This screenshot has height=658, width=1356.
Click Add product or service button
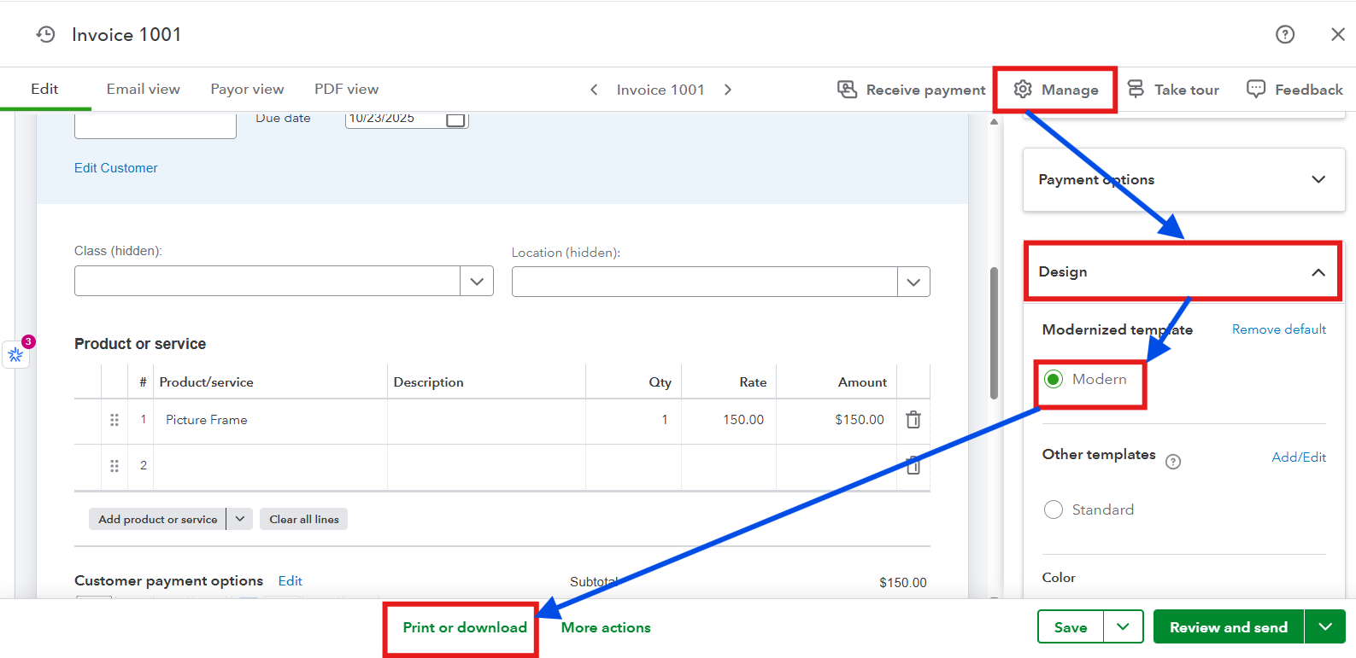(158, 519)
